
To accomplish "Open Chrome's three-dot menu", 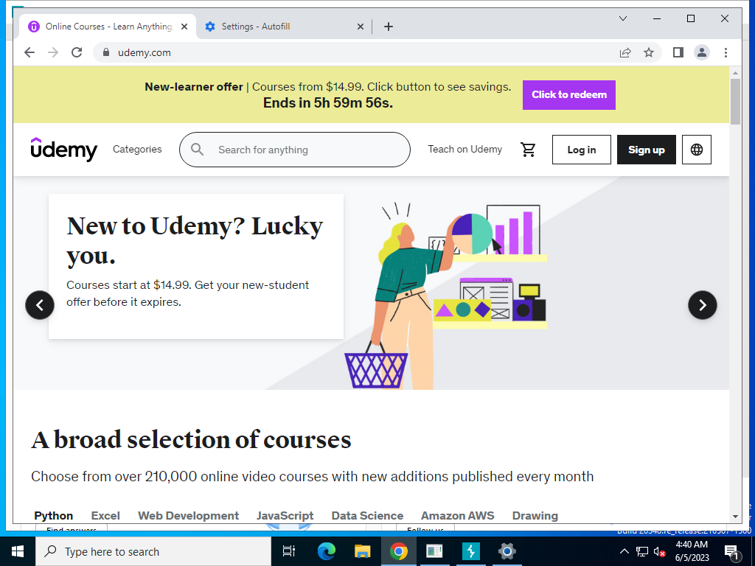I will tap(726, 52).
